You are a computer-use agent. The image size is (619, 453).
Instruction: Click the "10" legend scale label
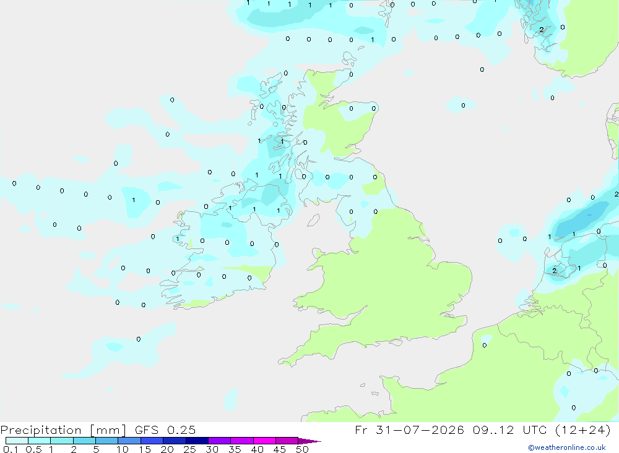122,449
